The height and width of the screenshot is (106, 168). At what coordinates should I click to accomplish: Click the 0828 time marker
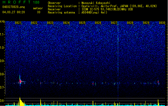tap(130, 23)
